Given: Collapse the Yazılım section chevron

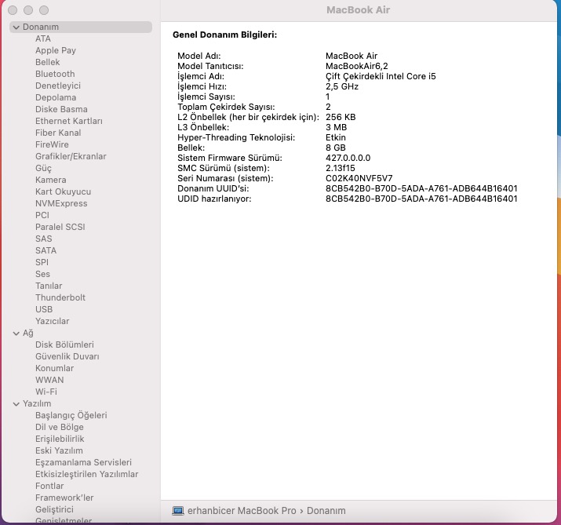Looking at the screenshot, I should pos(16,403).
